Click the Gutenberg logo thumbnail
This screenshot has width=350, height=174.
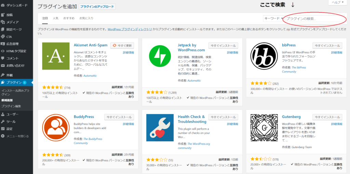click(x=264, y=128)
